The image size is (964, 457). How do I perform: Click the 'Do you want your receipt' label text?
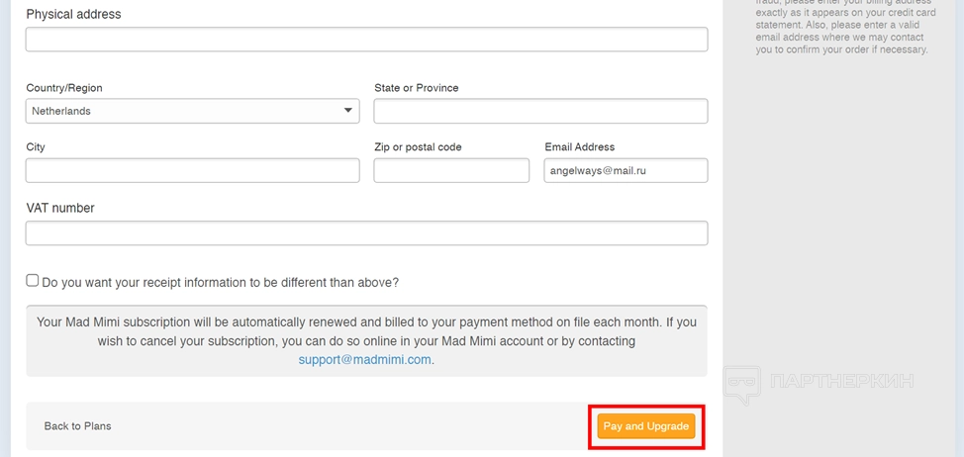click(221, 282)
